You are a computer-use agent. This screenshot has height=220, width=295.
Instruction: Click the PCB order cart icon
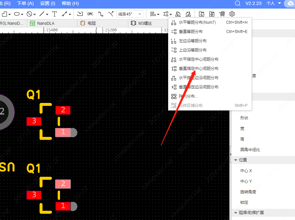point(222,14)
